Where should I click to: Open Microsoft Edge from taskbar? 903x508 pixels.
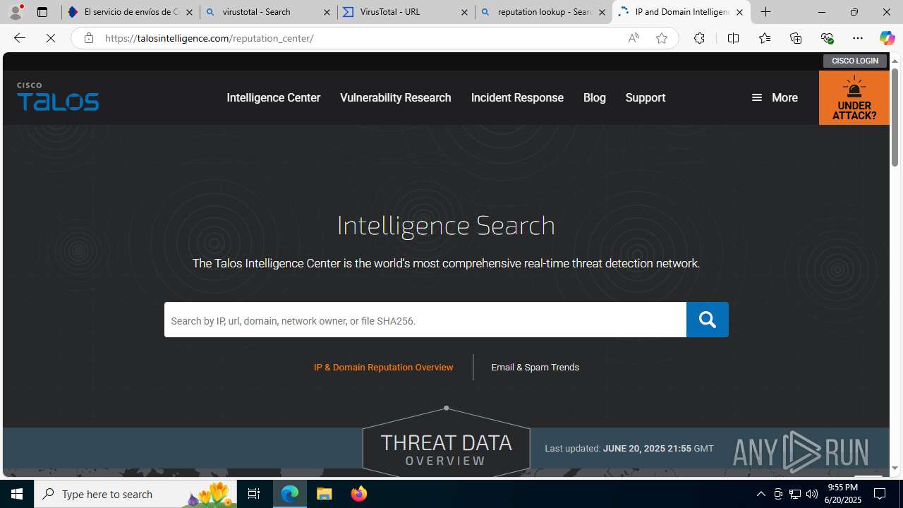click(x=290, y=494)
